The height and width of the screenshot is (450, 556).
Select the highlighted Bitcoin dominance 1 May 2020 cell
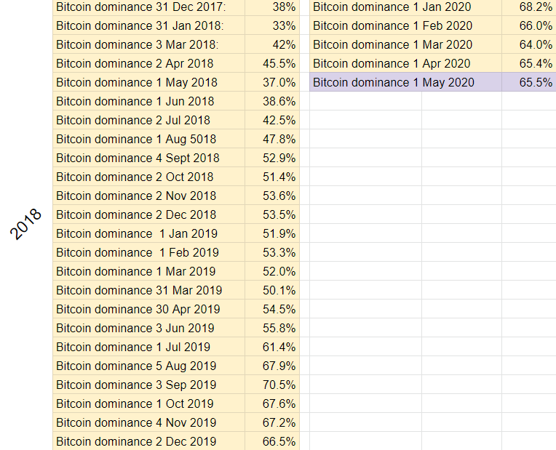click(x=405, y=82)
